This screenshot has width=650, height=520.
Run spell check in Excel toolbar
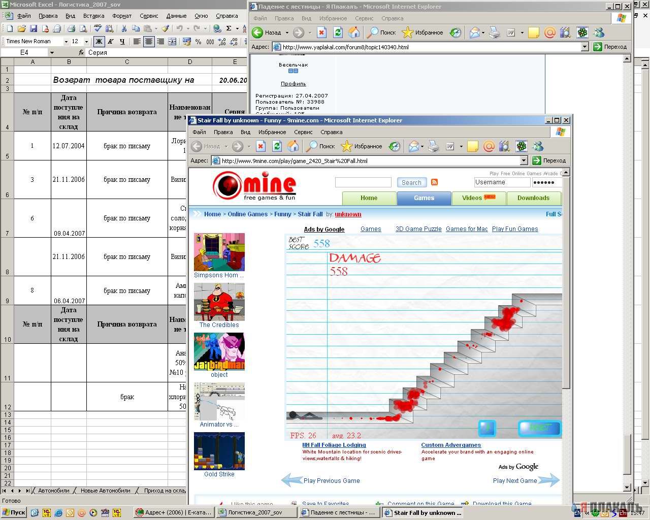pos(97,28)
